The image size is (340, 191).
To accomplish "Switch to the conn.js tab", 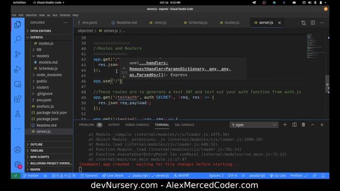I will (158, 22).
